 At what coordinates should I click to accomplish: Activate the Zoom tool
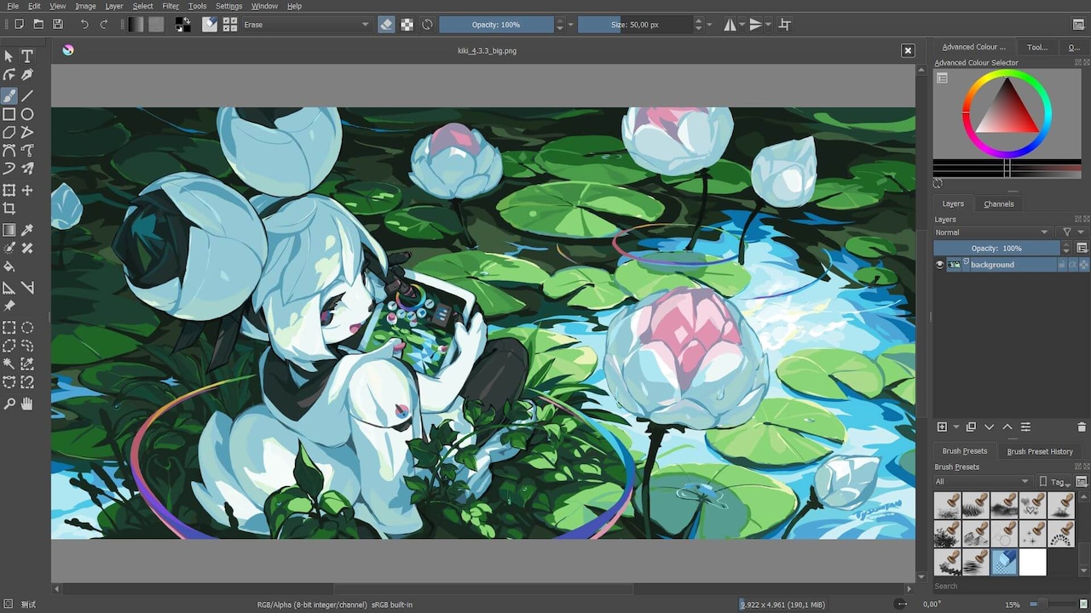10,404
